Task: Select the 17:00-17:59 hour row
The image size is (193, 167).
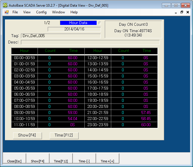Action: coord(121,88)
